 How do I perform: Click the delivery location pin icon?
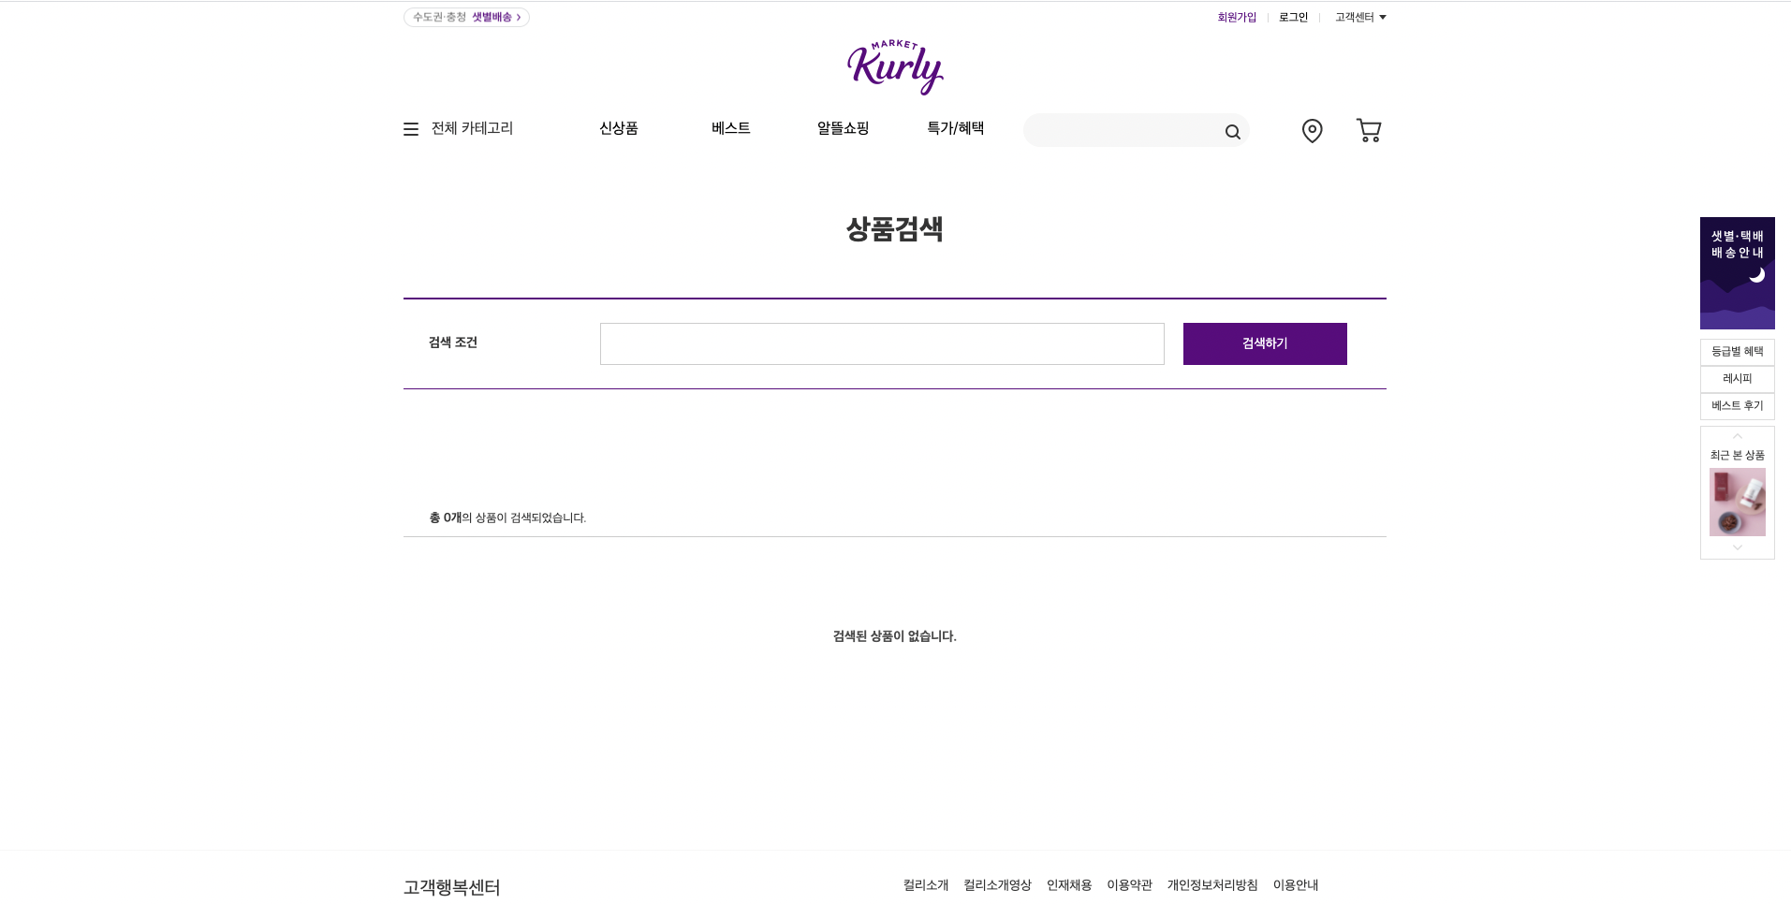point(1311,131)
